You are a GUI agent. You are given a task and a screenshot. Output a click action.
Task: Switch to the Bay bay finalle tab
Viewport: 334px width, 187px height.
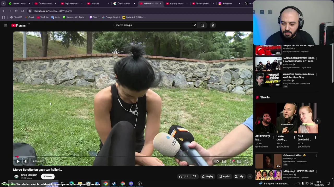point(176,4)
